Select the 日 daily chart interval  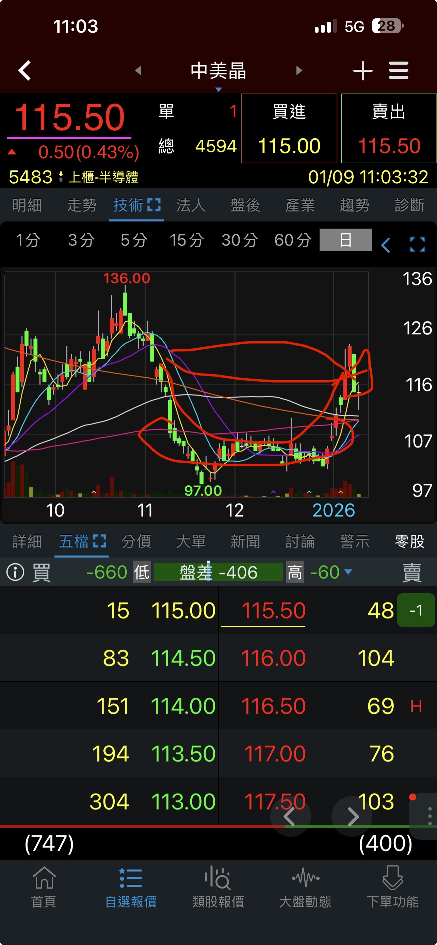click(346, 240)
